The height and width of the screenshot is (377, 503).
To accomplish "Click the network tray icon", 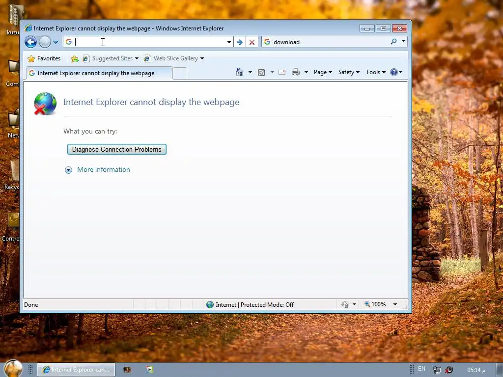I will click(x=437, y=370).
